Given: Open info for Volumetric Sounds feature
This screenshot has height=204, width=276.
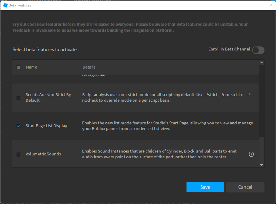Looking at the screenshot, I should pyautogui.click(x=251, y=154).
